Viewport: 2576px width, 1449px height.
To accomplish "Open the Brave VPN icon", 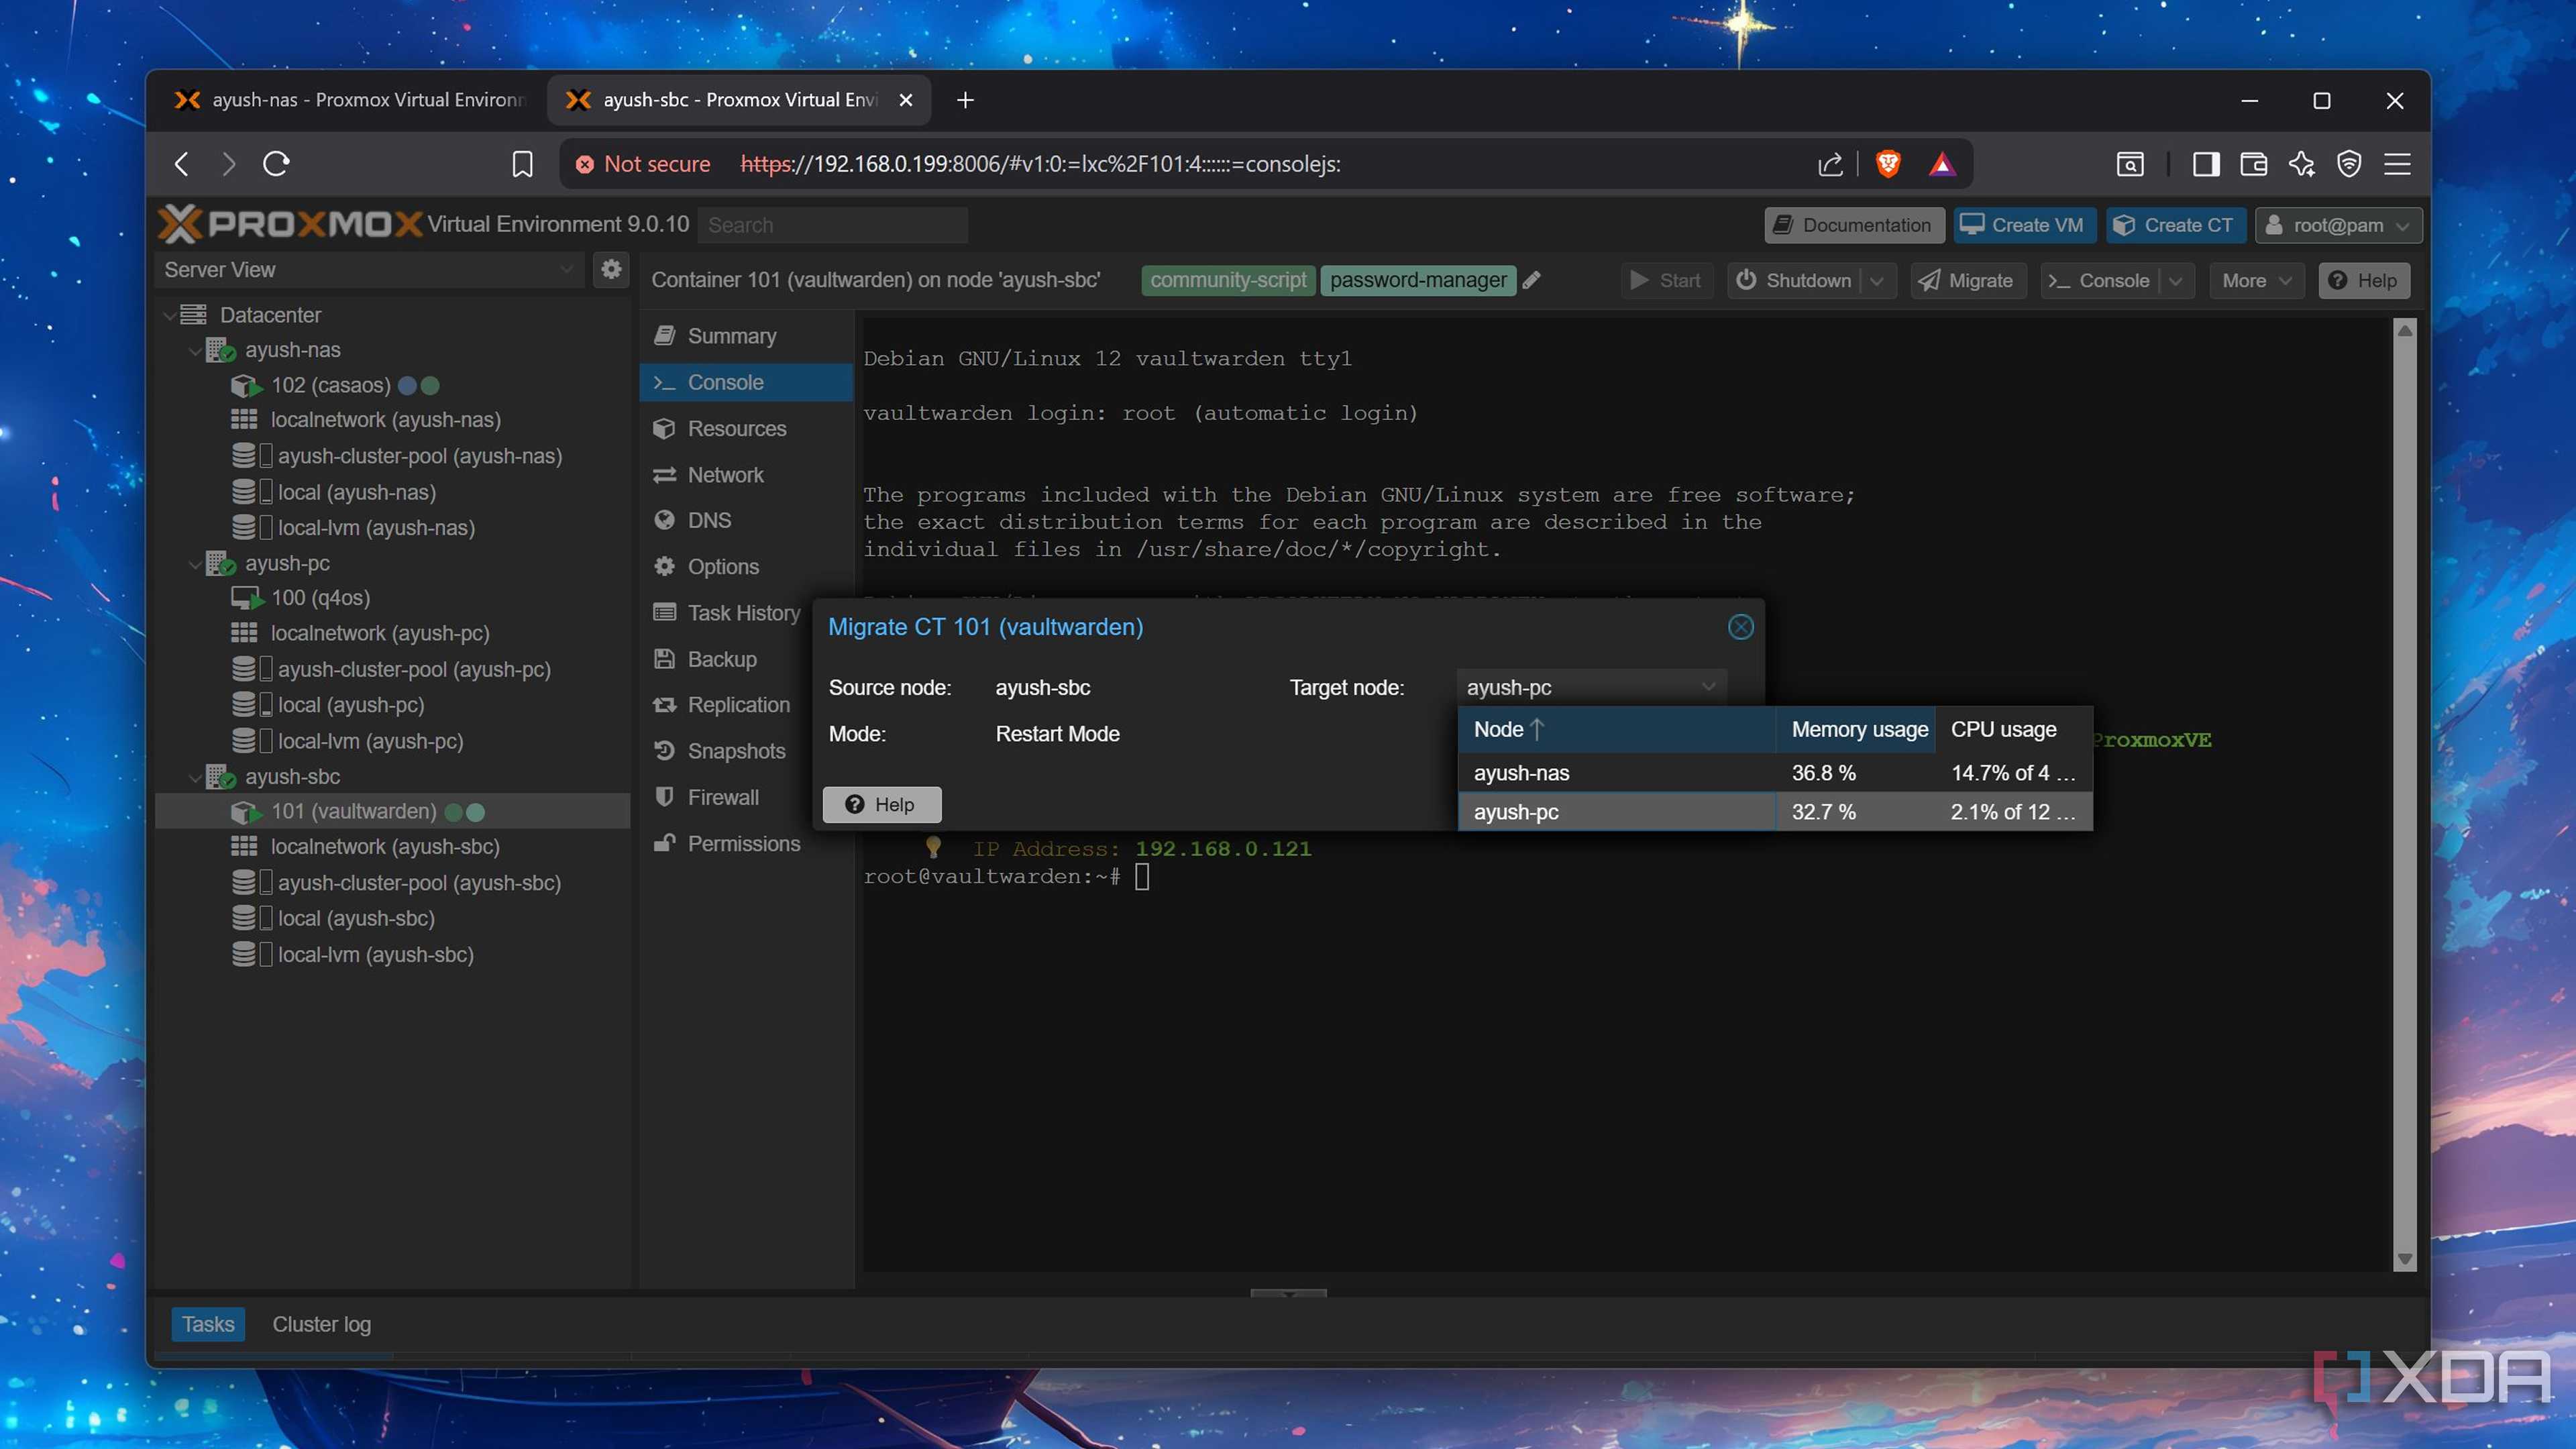I will pos(2349,164).
